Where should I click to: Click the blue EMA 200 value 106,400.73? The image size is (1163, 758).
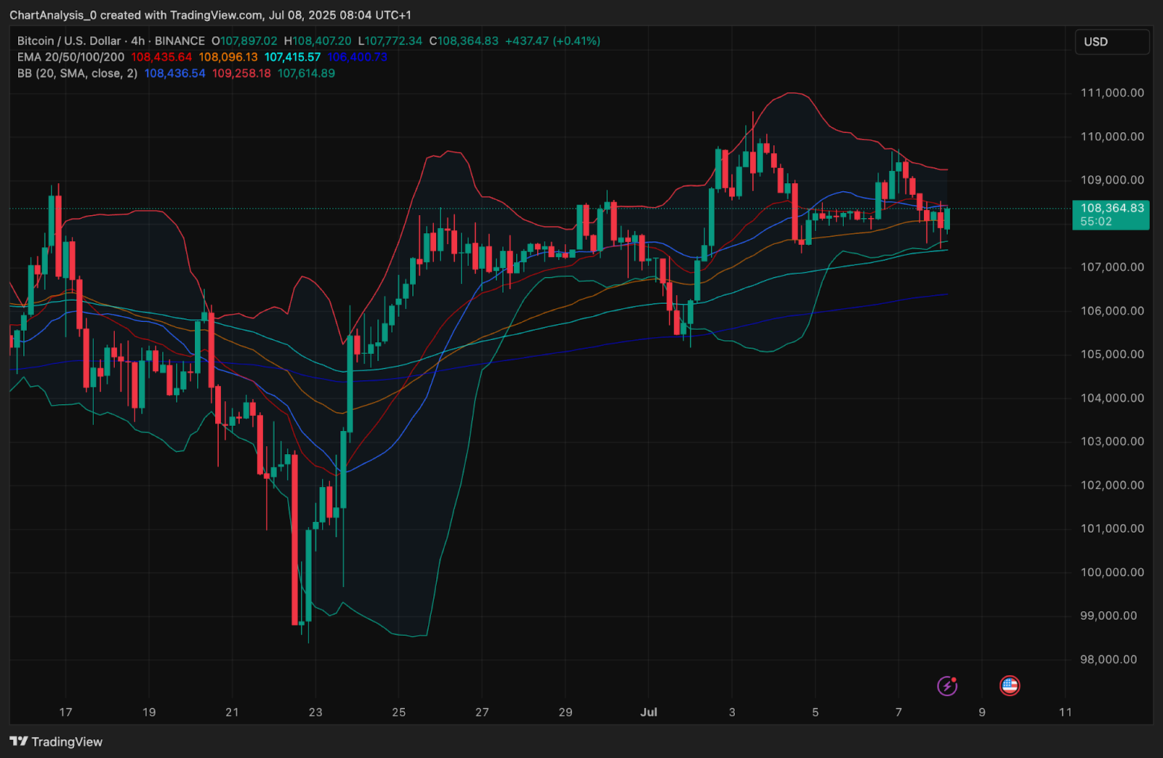(x=357, y=57)
